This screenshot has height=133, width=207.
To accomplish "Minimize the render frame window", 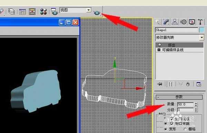I will tap(62, 22).
